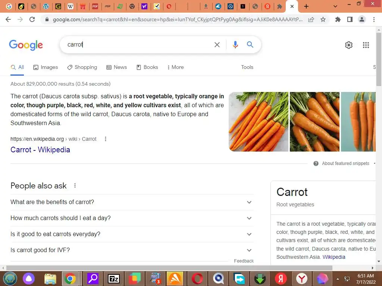Switch to the WordPress browser tab

(46, 6)
